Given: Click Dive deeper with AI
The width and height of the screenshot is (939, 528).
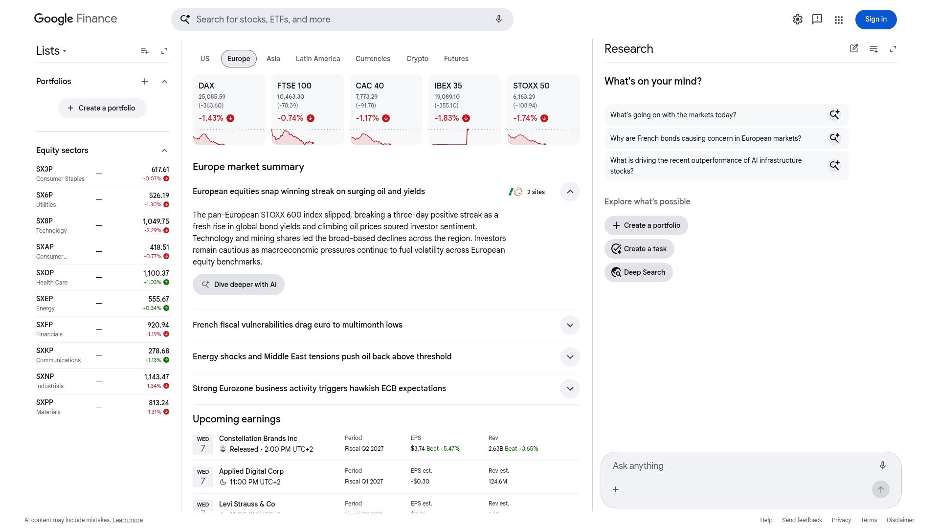Looking at the screenshot, I should 239,285.
